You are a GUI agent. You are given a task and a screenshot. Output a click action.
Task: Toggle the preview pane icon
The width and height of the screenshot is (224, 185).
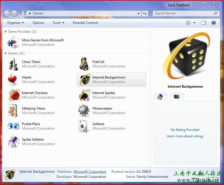[x=203, y=23]
